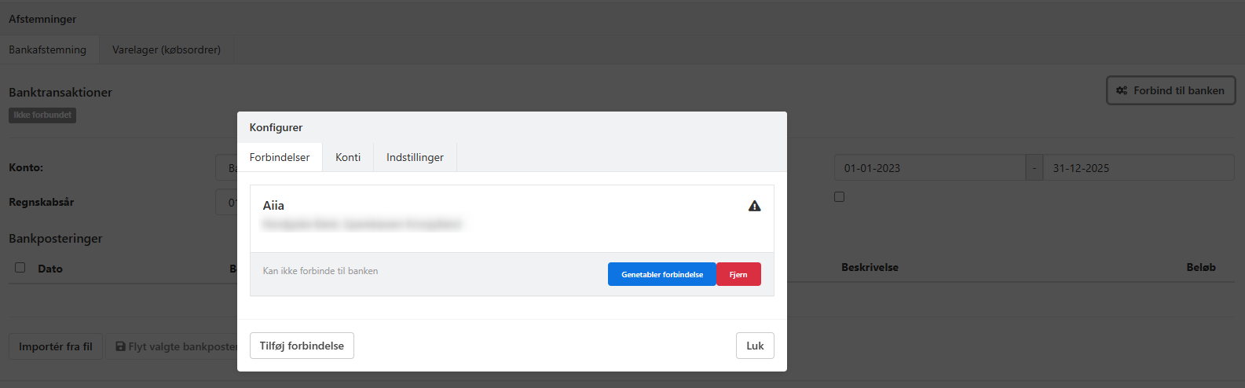Close the Konfigurer dialog with Luk
The image size is (1245, 388).
pos(755,346)
